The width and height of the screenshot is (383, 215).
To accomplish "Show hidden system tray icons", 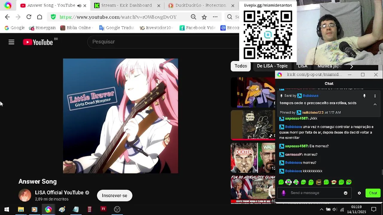I will pyautogui.click(x=321, y=210).
